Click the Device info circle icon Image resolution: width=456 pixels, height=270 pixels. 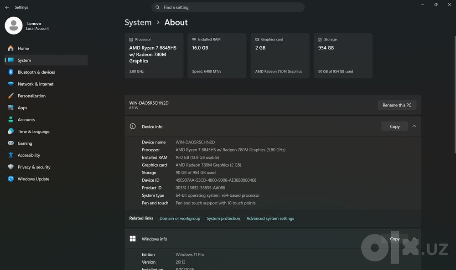tap(133, 126)
